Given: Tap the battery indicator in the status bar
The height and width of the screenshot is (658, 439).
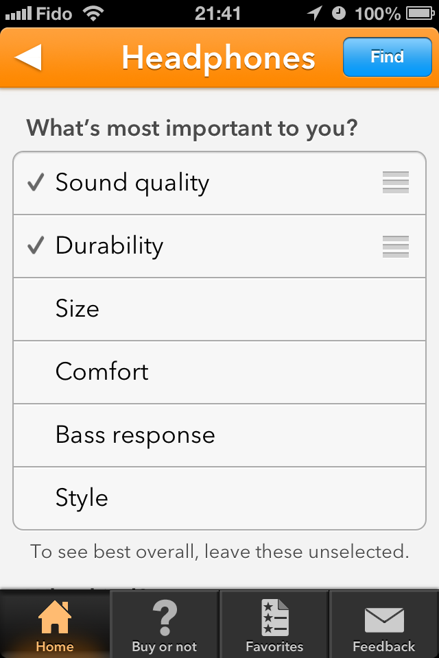Looking at the screenshot, I should pos(420,14).
